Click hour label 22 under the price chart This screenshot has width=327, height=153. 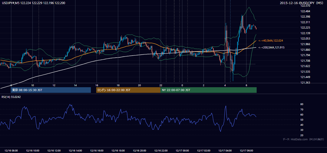[x=161, y=85]
